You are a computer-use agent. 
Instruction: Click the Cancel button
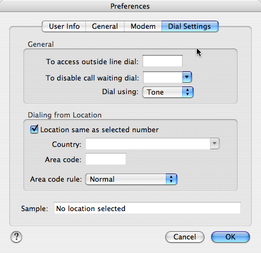(185, 237)
